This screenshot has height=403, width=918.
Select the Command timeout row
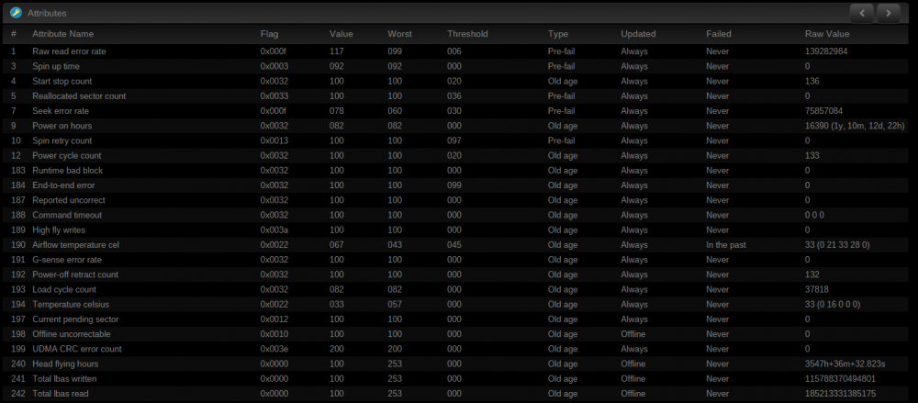[x=455, y=215]
